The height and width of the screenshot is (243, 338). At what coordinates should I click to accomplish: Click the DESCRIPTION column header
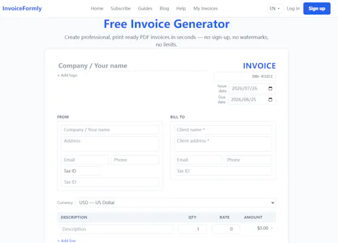pos(74,218)
